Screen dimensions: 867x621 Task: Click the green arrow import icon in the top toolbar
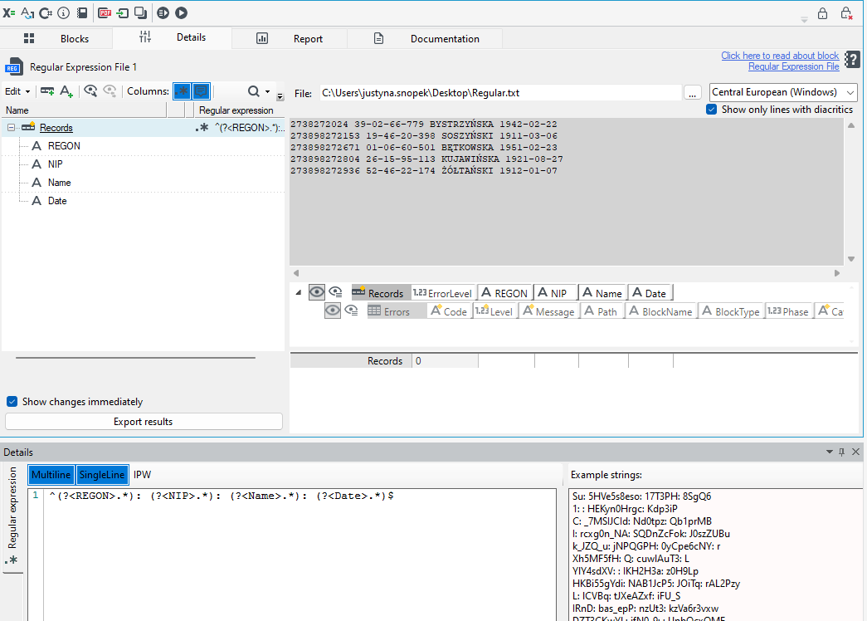tap(122, 12)
